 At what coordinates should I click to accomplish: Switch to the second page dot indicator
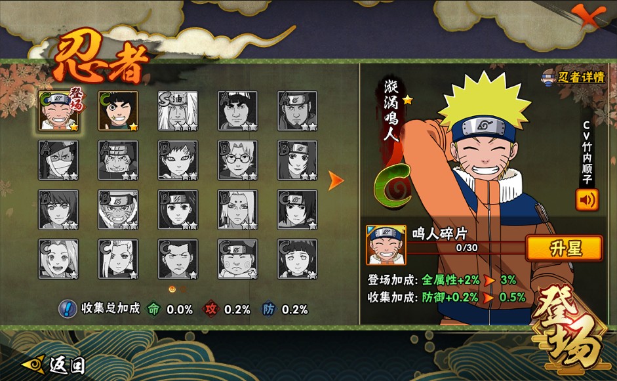[x=184, y=289]
